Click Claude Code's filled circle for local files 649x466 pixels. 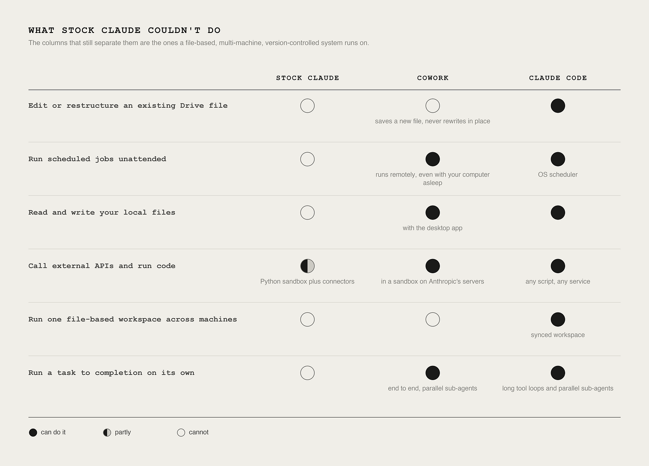tap(558, 213)
